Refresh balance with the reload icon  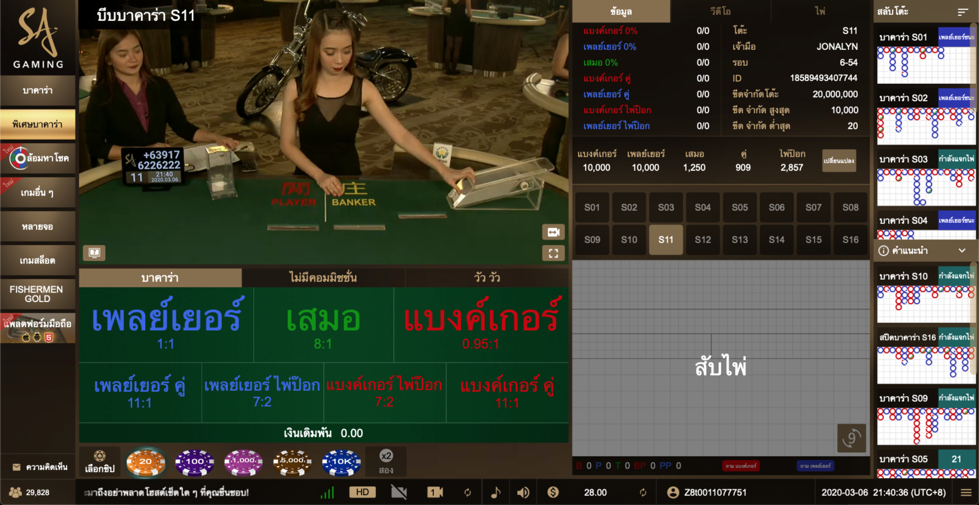pyautogui.click(x=642, y=492)
